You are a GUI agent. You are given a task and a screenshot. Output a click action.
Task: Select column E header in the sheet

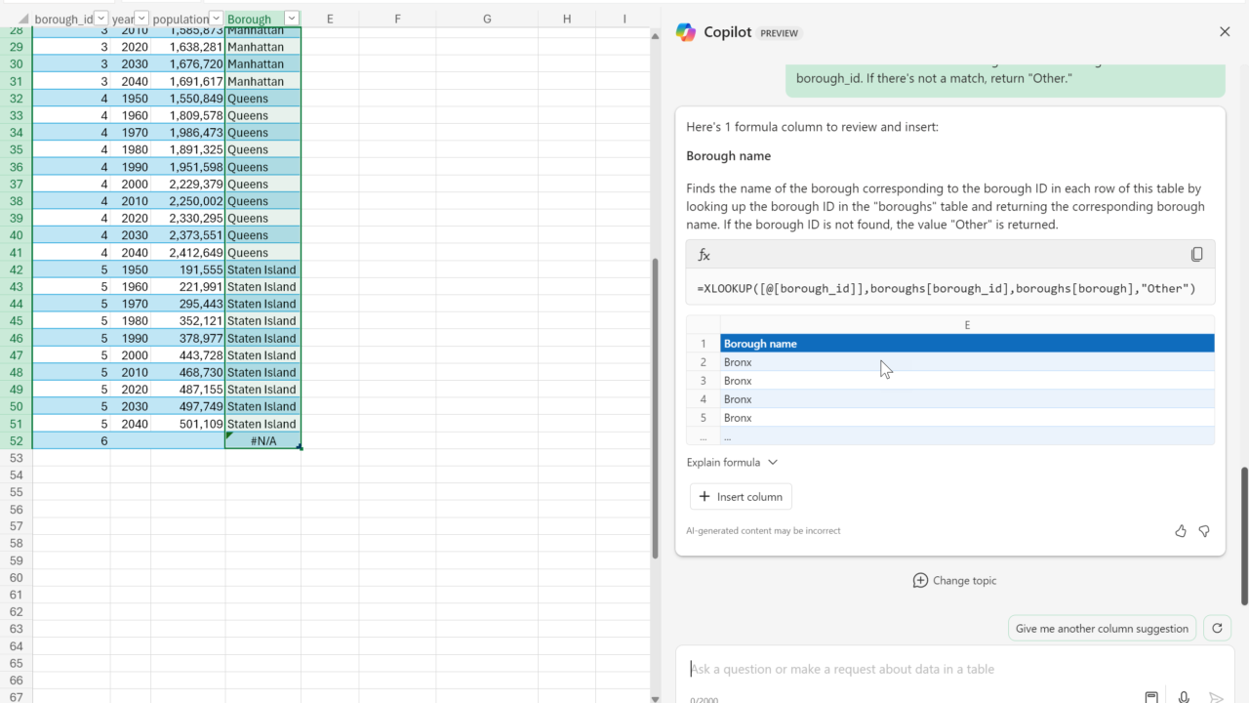[x=330, y=19]
